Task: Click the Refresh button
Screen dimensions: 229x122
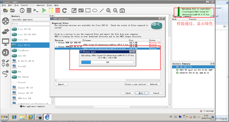Action: click(154, 84)
